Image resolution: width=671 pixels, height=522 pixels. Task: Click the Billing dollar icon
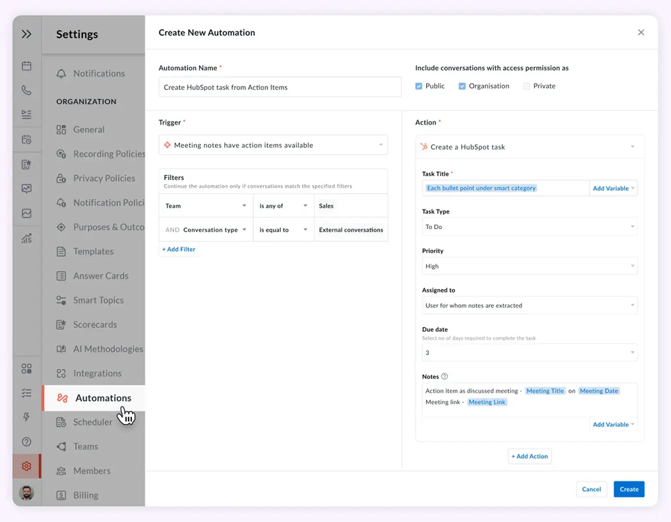(61, 495)
